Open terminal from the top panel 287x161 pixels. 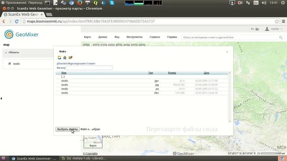click(x=47, y=3)
